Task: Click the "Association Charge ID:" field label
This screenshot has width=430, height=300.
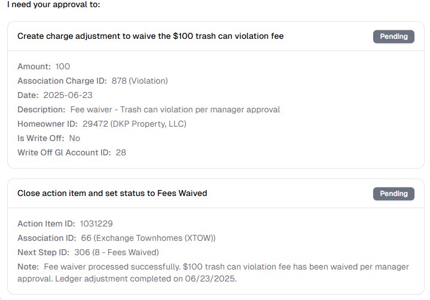Action: tap(62, 81)
